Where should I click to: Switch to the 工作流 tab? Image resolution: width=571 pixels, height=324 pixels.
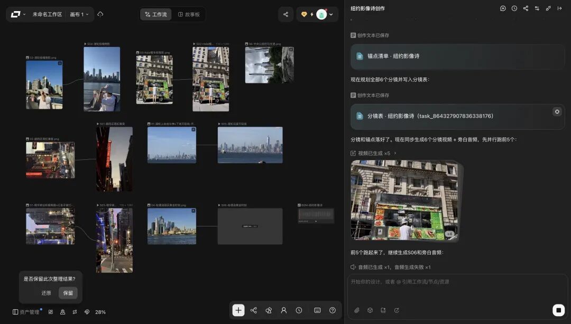(156, 14)
